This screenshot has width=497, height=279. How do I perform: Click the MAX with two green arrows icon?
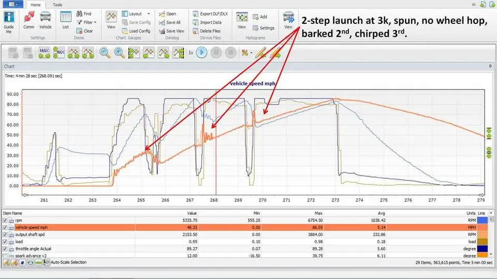(44, 52)
